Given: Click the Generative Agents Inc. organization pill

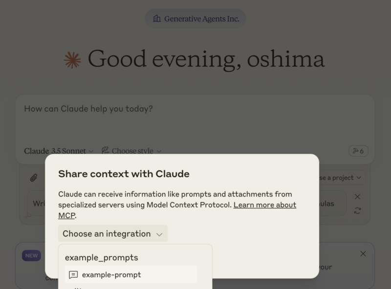Looking at the screenshot, I should [x=195, y=19].
